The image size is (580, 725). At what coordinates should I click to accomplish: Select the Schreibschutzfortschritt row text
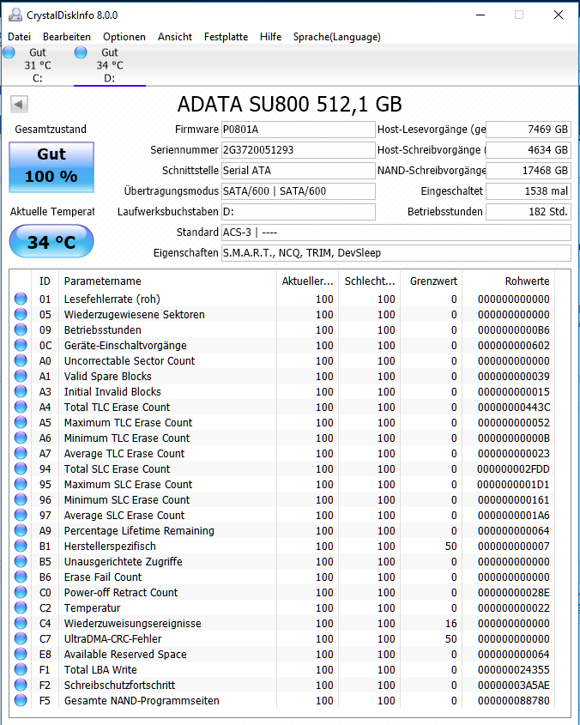(x=119, y=686)
